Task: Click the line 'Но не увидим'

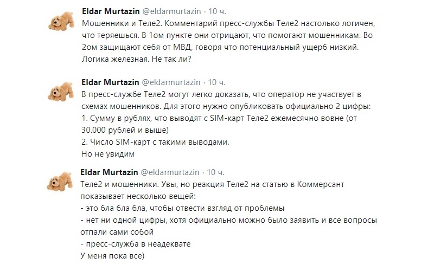Action: click(104, 154)
